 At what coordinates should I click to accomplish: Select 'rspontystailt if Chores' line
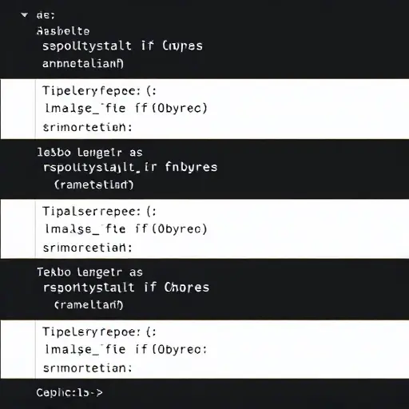click(126, 288)
